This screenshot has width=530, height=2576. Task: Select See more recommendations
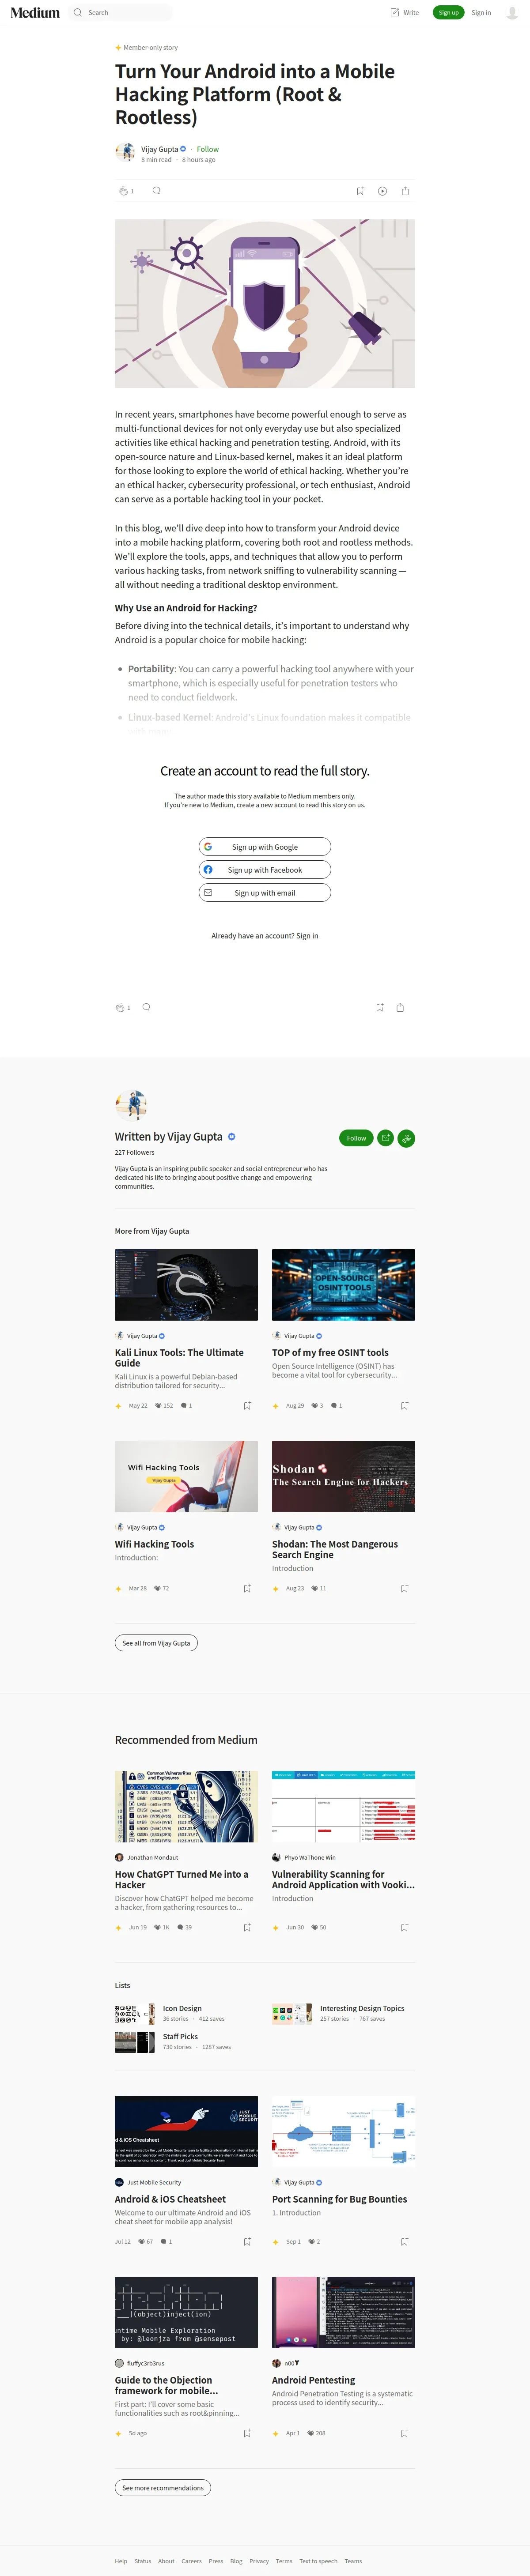163,2488
